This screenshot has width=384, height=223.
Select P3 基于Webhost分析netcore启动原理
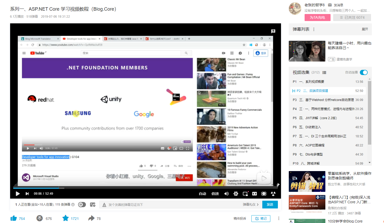click(x=328, y=100)
